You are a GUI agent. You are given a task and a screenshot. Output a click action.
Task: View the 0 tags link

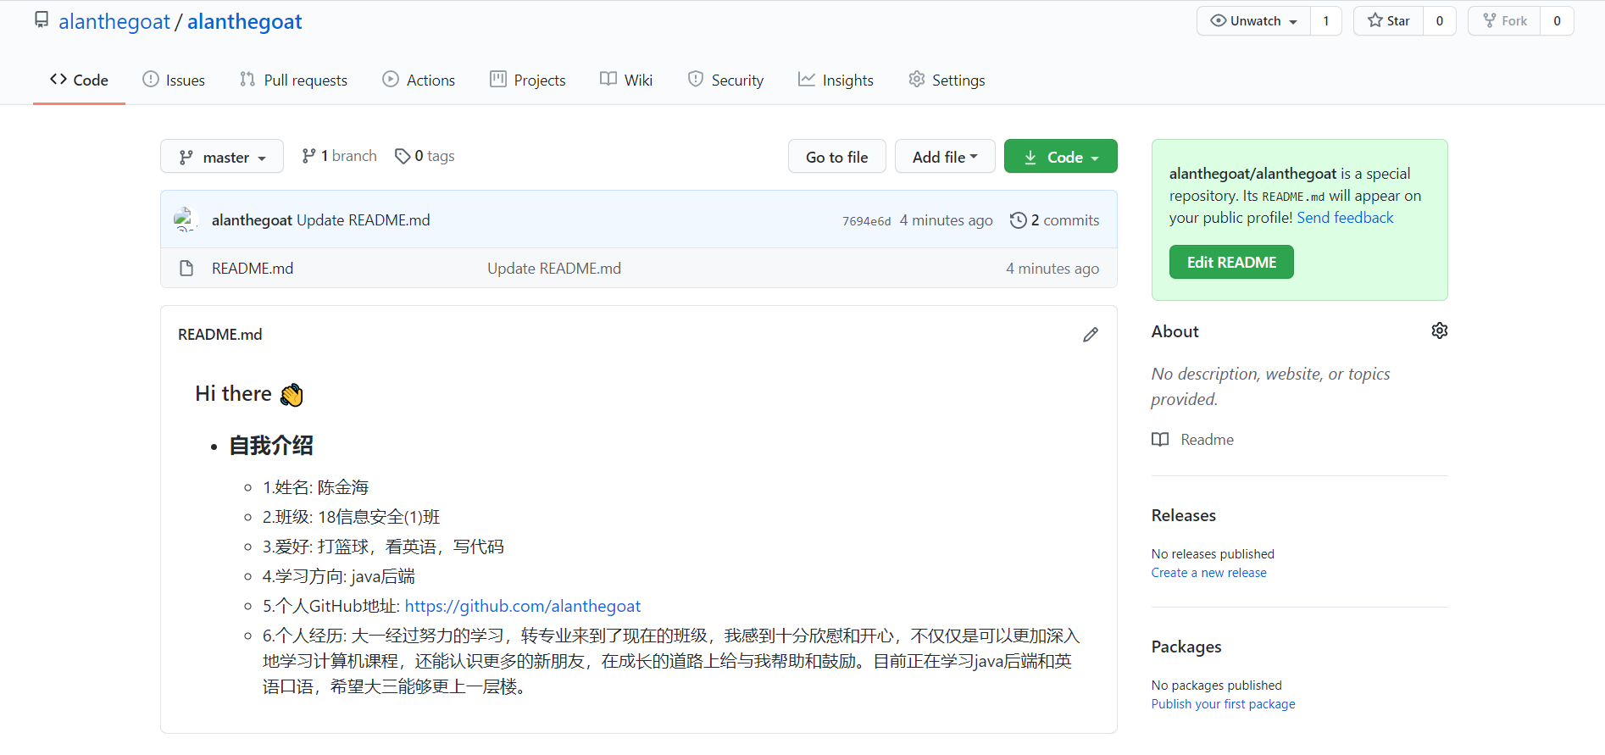425,156
